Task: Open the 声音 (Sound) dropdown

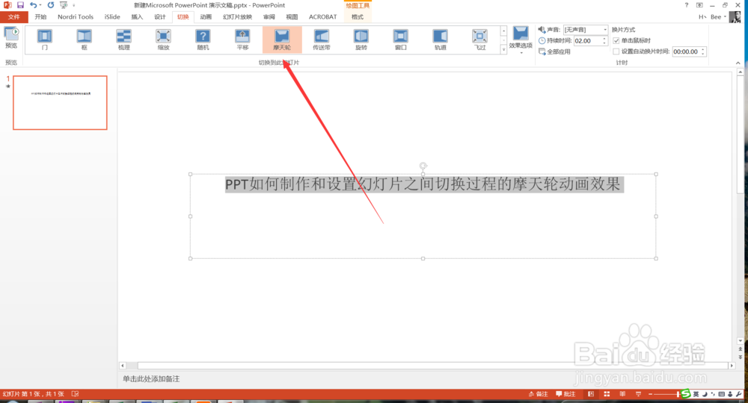Action: point(605,30)
